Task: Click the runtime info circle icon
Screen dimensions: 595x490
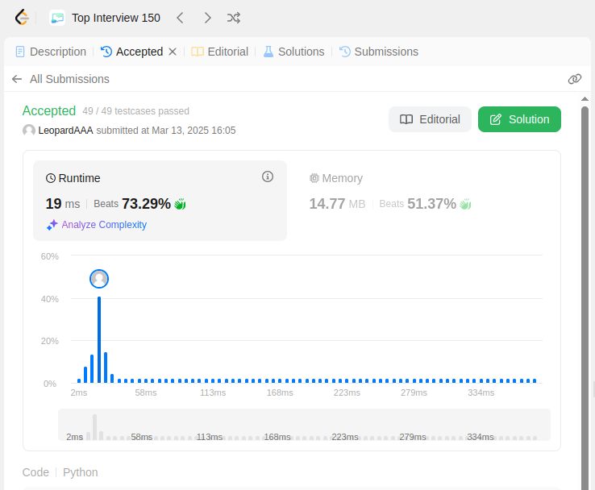Action: pyautogui.click(x=268, y=176)
